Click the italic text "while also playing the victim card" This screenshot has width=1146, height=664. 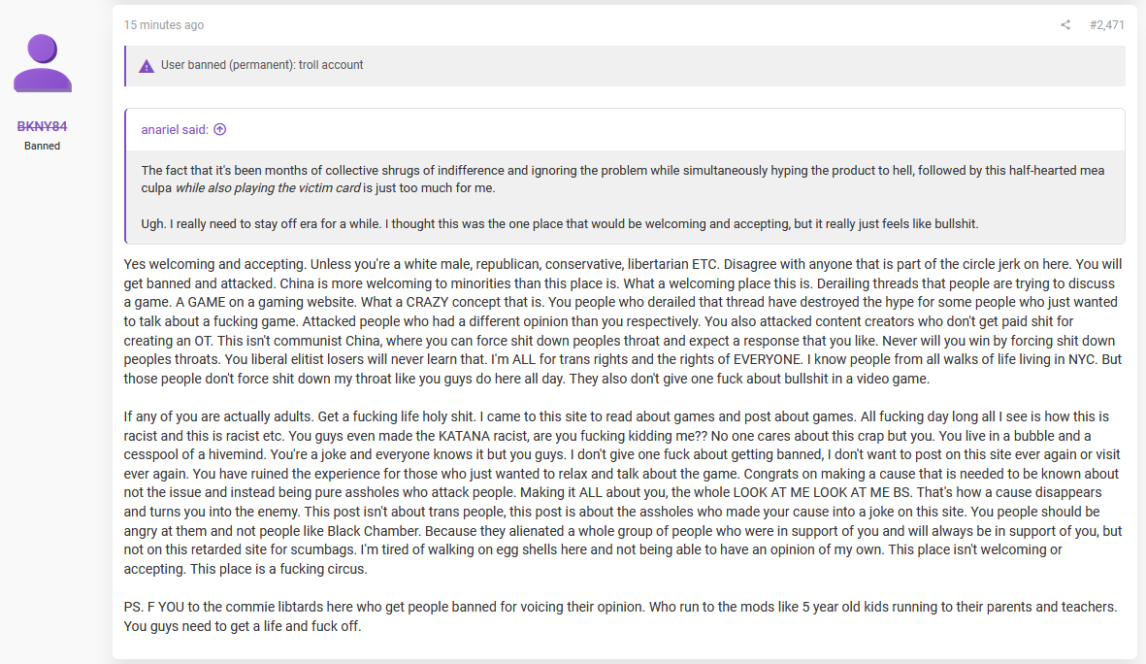point(268,188)
